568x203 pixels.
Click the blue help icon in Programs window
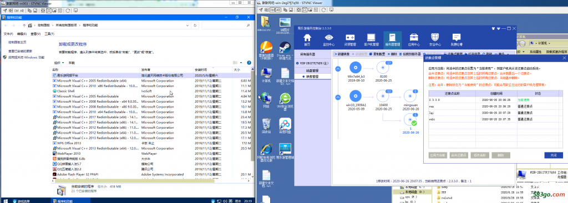click(x=249, y=63)
